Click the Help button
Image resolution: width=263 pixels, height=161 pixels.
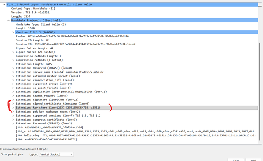tap(254, 160)
